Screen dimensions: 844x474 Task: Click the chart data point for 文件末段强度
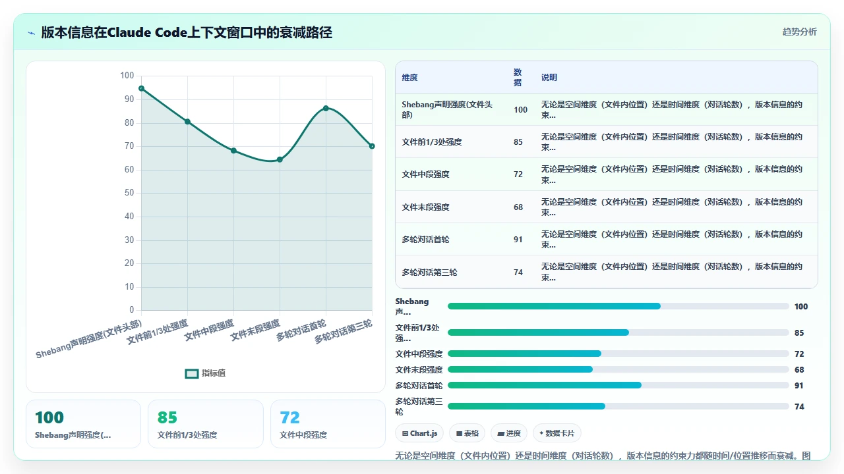280,159
